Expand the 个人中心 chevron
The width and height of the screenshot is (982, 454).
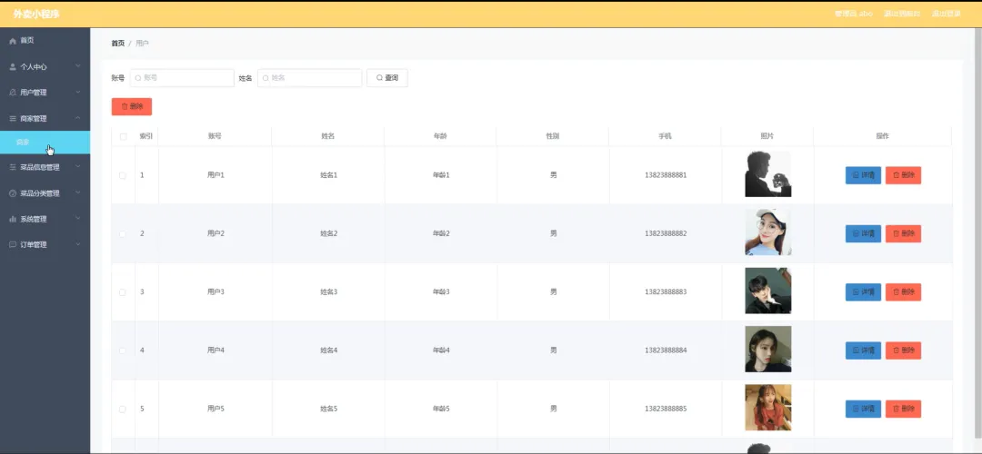point(78,66)
